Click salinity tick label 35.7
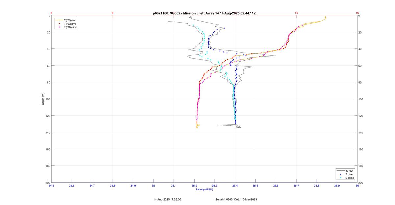Viewport: 395px width, 205px height. tap(296, 186)
